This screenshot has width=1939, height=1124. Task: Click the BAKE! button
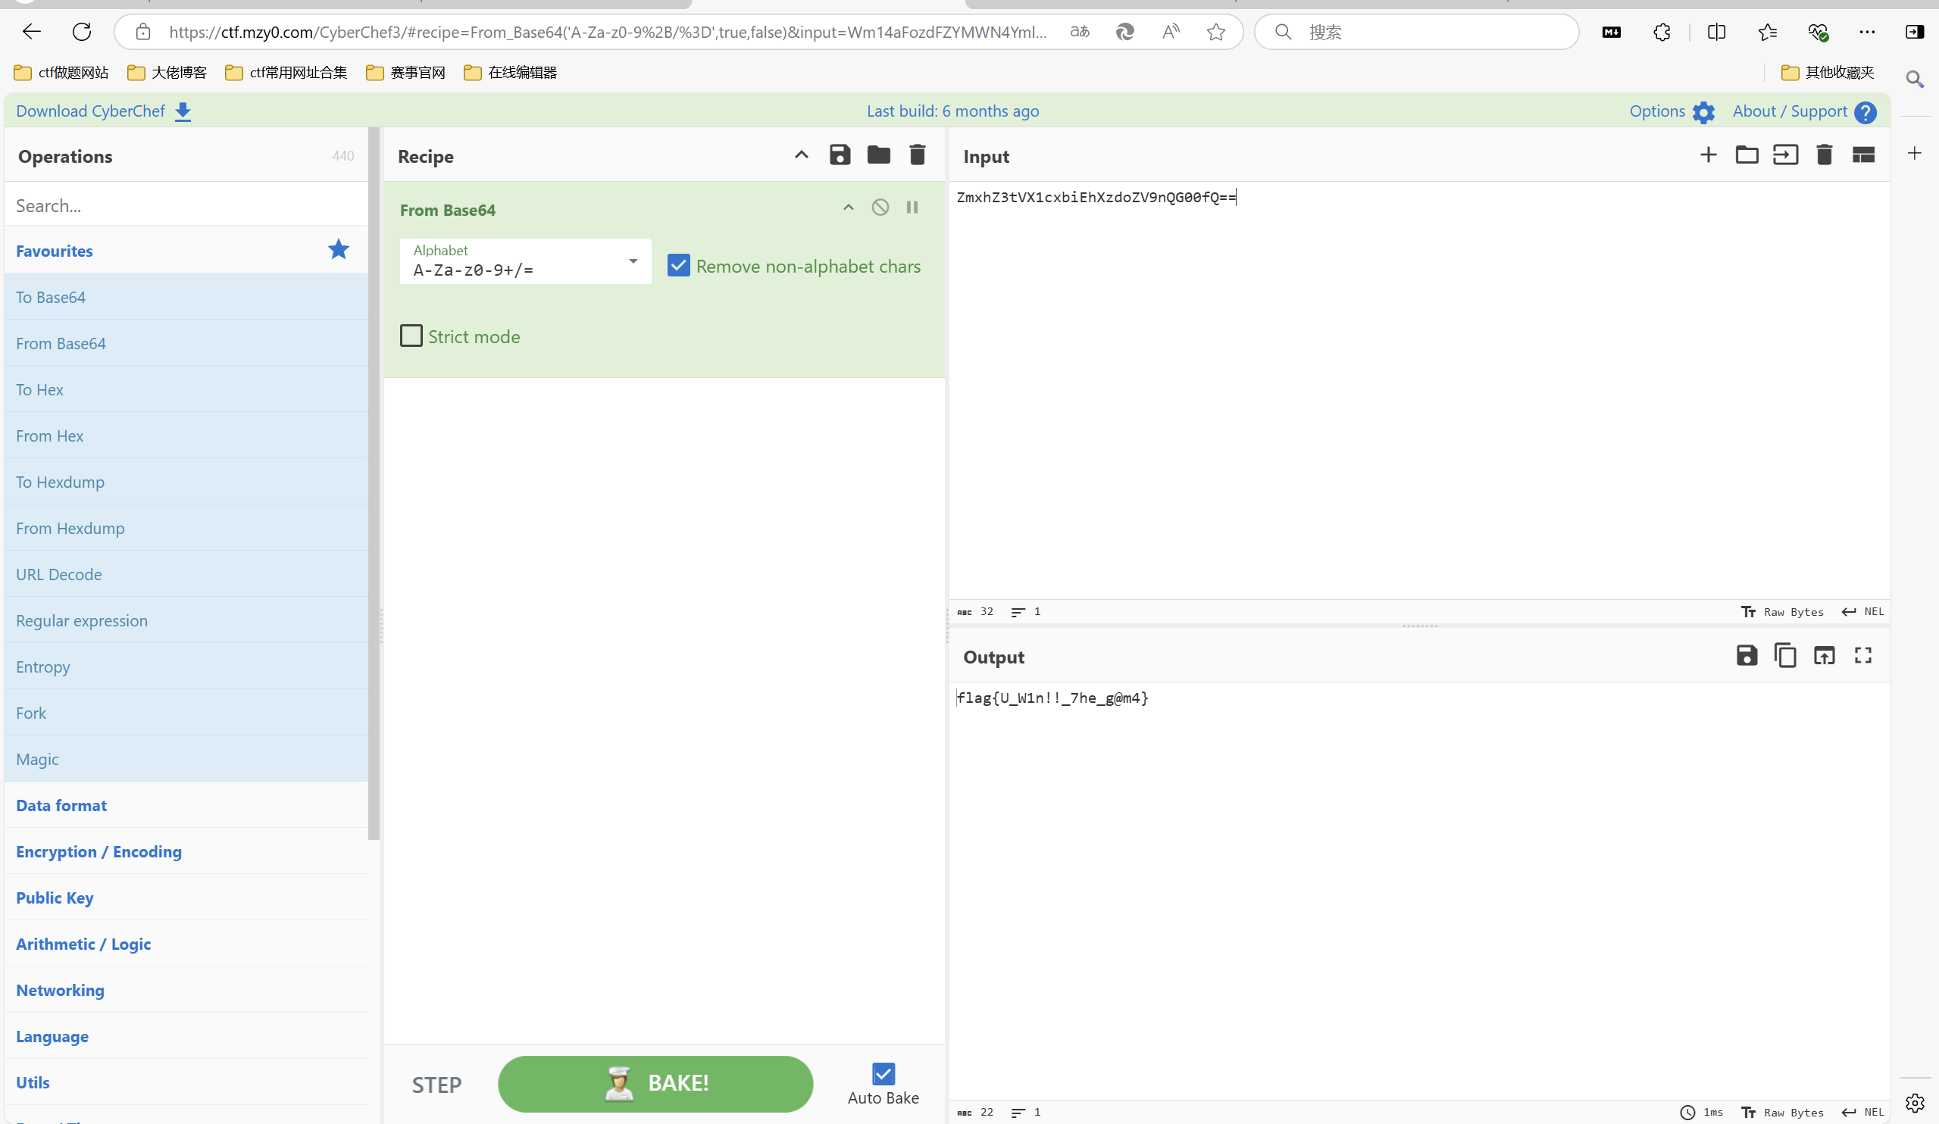coord(655,1083)
